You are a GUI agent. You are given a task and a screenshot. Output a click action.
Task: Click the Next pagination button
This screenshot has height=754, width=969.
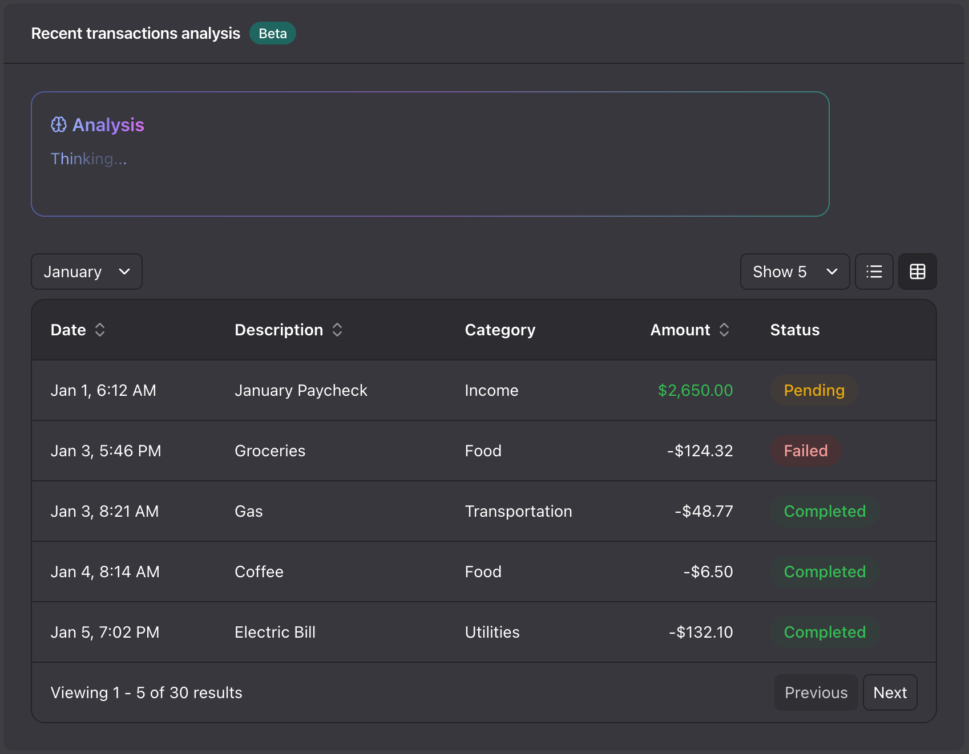coord(890,692)
